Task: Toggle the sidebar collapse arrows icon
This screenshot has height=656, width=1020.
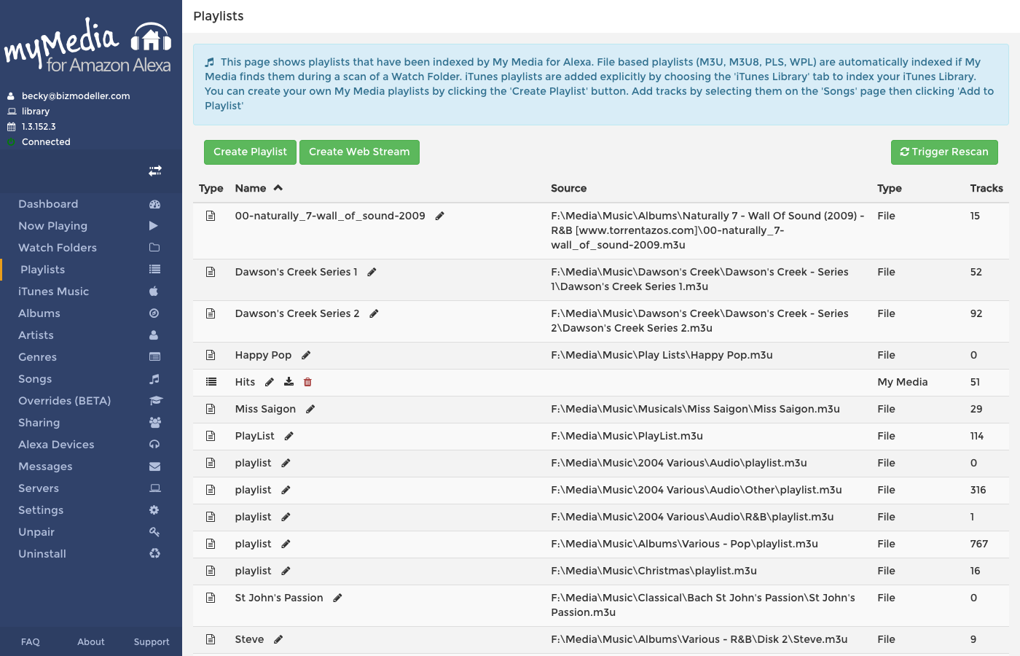Action: pos(155,171)
